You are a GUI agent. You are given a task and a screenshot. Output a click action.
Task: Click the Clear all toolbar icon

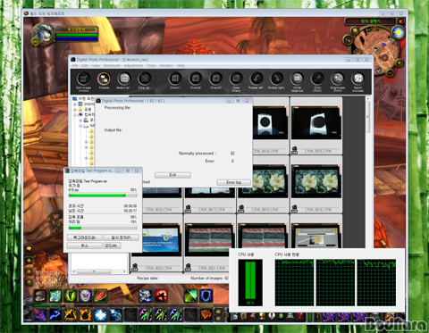pos(144,79)
